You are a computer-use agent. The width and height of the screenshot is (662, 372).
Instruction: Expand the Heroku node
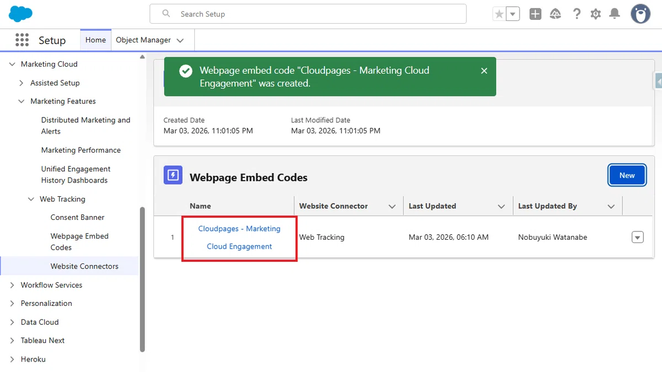tap(12, 359)
